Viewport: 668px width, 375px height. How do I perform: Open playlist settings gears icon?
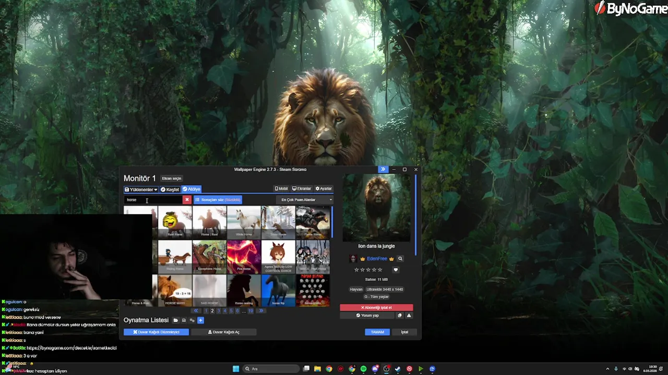[192, 320]
